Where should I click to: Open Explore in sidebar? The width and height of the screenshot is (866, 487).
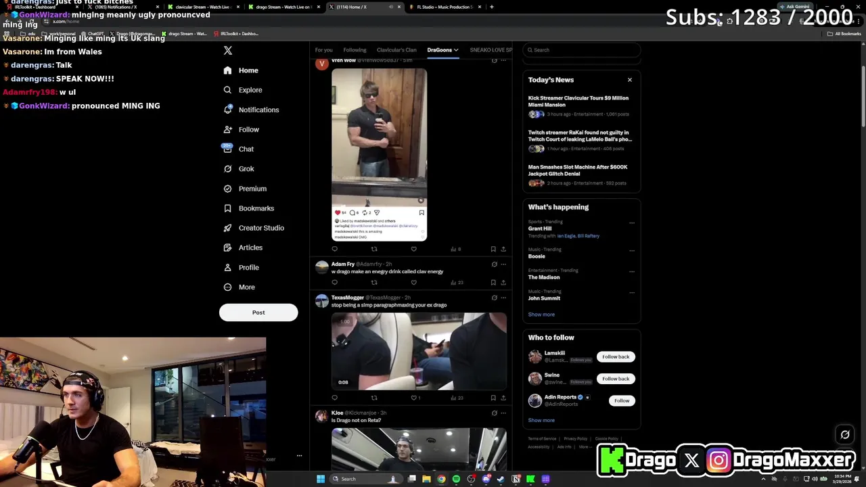[x=242, y=90]
